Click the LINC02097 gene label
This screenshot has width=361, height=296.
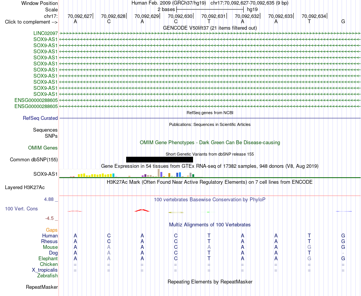(45, 33)
